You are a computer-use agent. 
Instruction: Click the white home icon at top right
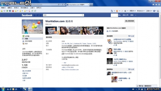(x=153, y=5)
